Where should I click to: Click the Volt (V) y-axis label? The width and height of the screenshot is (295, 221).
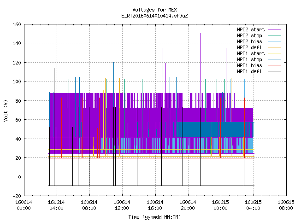(6, 110)
